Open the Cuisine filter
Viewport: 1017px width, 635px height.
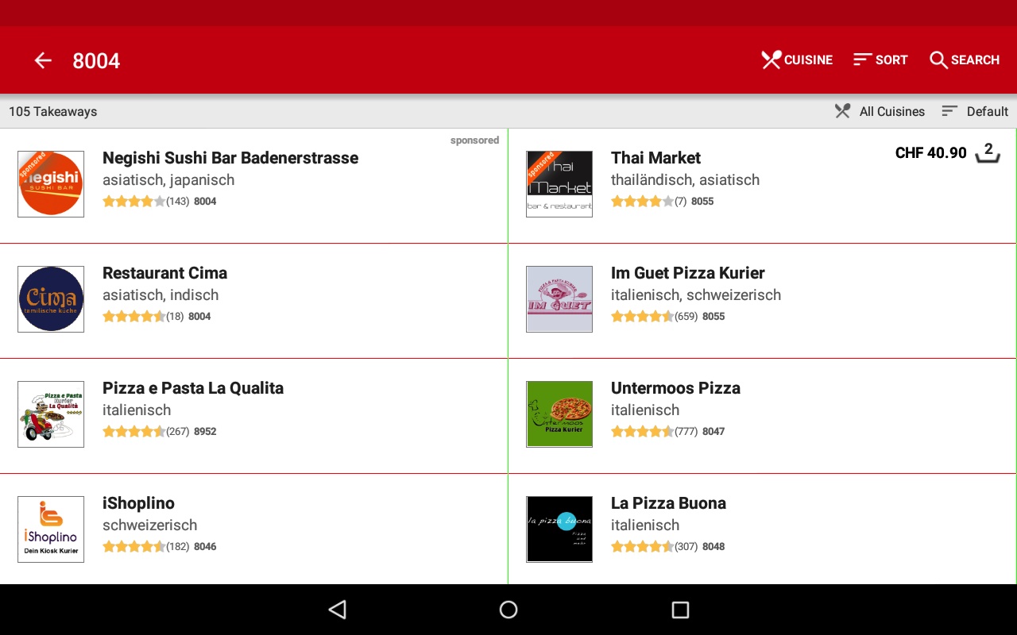[797, 60]
